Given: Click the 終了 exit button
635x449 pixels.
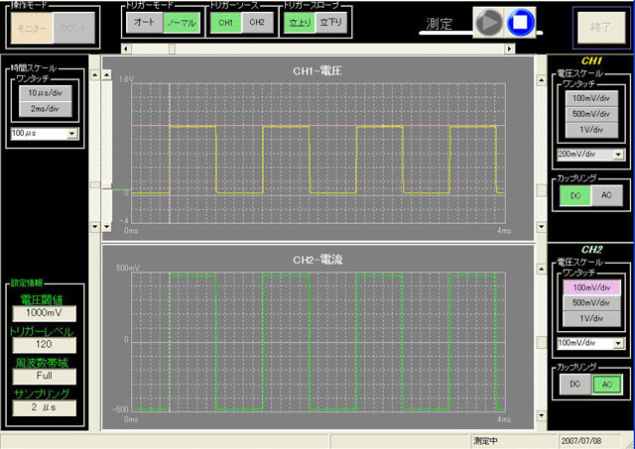Looking at the screenshot, I should click(x=601, y=28).
